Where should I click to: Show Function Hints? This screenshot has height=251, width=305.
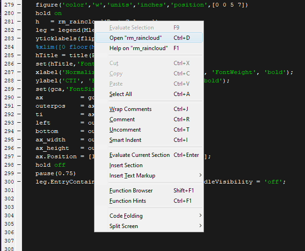coord(128,201)
